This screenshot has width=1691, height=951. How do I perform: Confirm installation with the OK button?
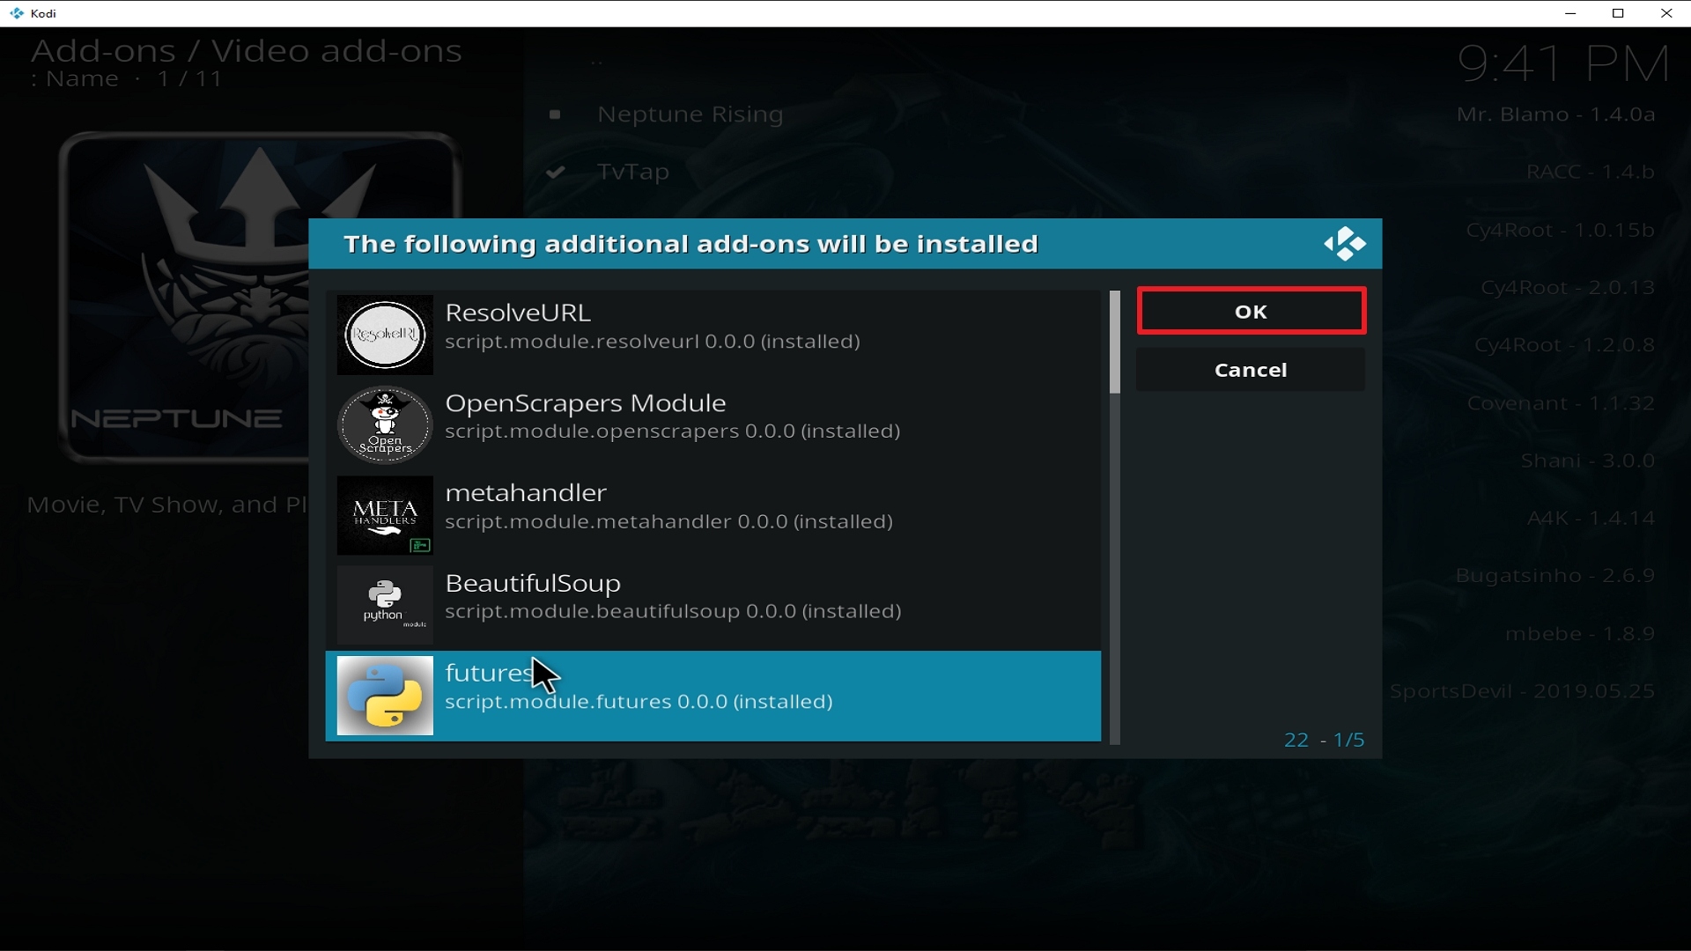[x=1251, y=311]
